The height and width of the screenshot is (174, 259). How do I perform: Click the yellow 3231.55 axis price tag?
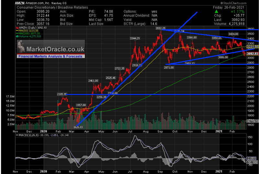pos(252,47)
